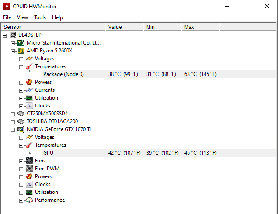278x214 pixels.
Task: Click the CT250MX500SSD4 drive icon
Action: tap(21, 114)
